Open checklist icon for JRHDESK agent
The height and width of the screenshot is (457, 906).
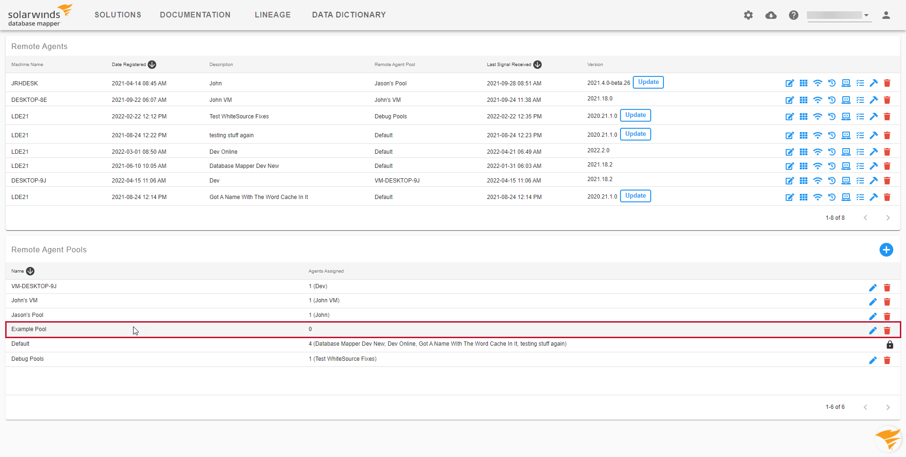(860, 83)
